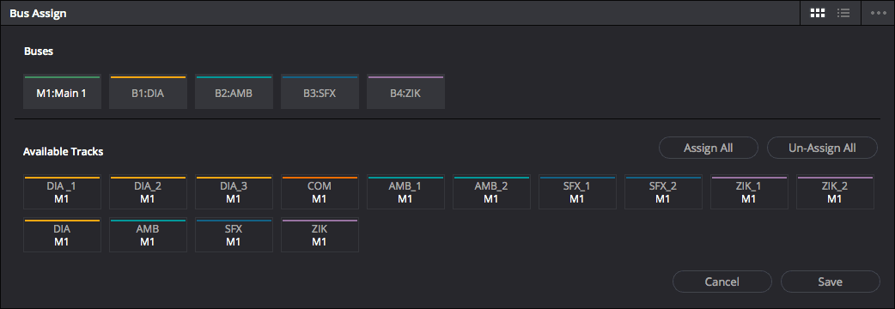The image size is (895, 309).
Task: Toggle the DIA _1 track assignment
Action: click(62, 192)
